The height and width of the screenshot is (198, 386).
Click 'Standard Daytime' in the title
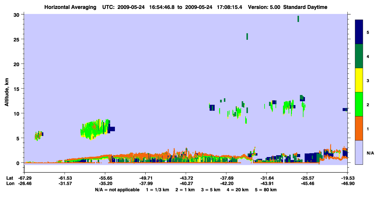305,7
